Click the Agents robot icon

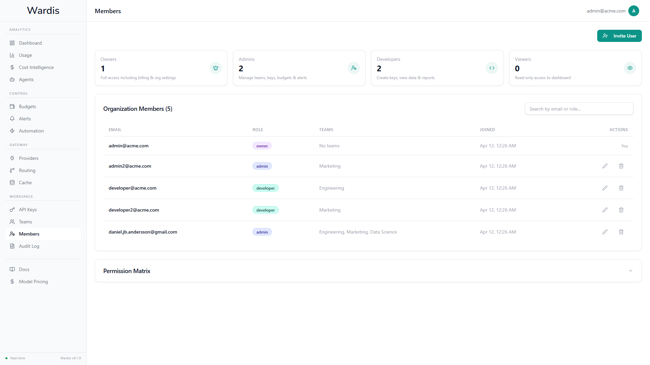tap(12, 79)
